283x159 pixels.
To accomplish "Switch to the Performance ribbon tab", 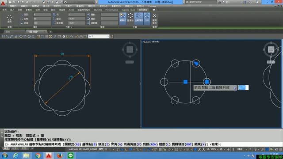I will click(112, 10).
